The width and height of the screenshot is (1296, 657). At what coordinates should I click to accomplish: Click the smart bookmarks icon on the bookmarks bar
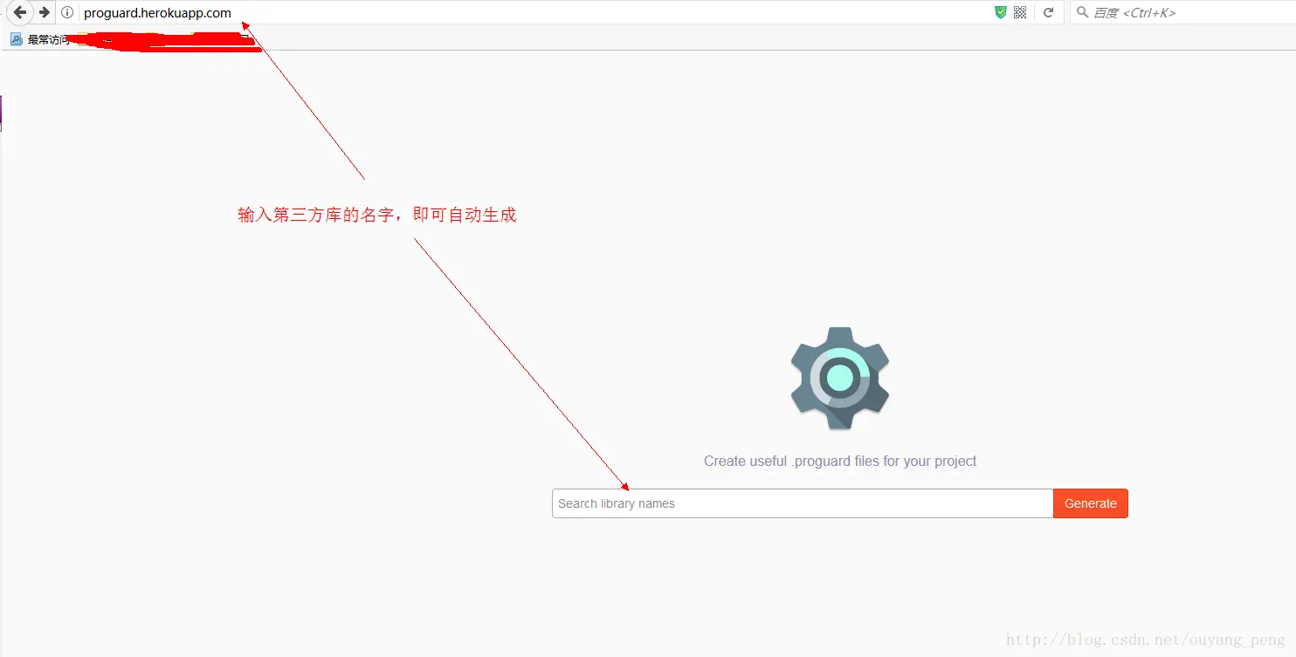[x=14, y=38]
